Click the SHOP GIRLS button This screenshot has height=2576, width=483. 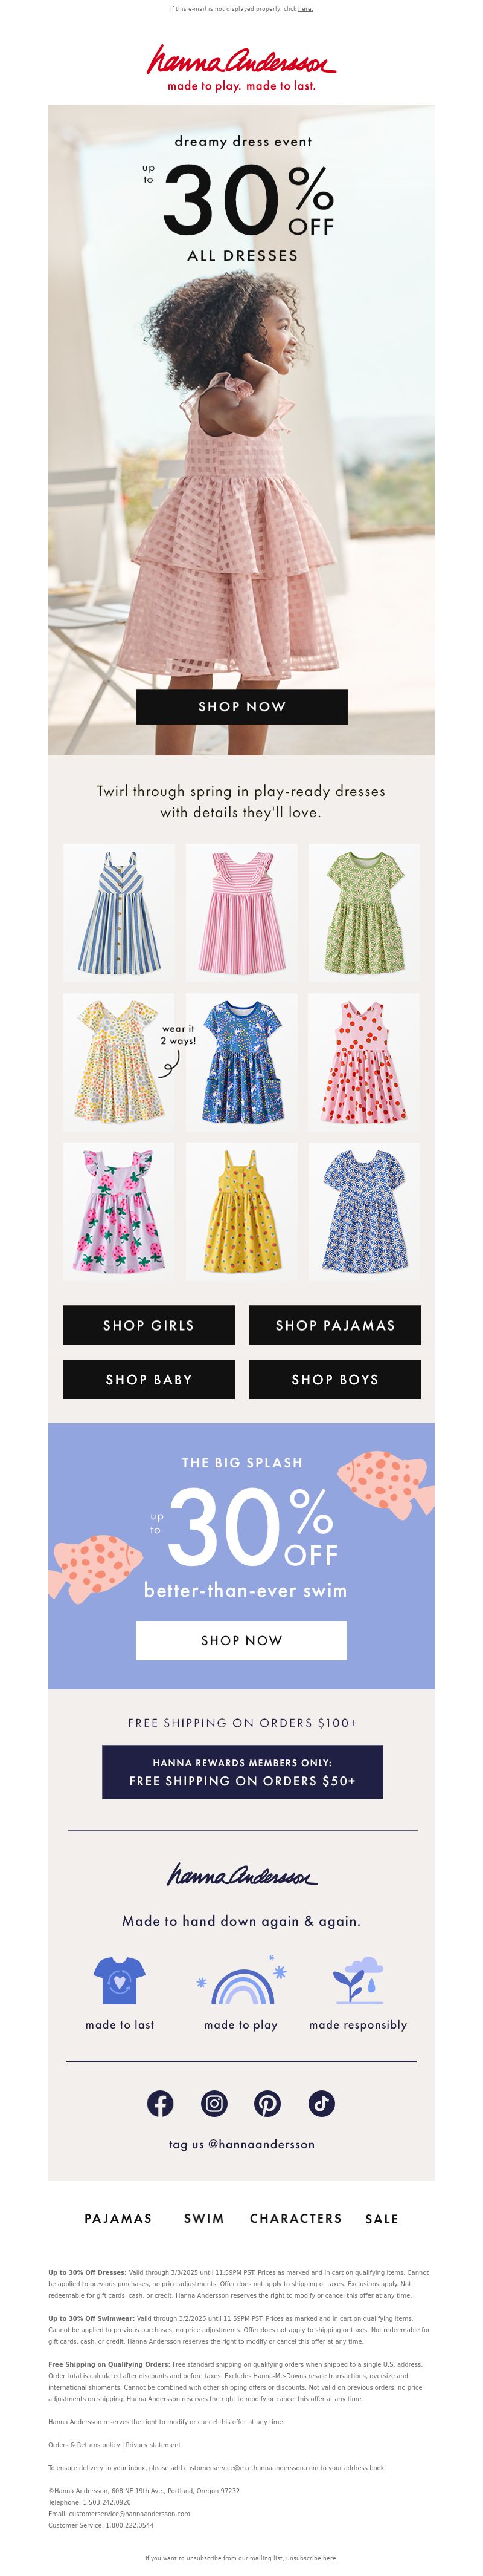click(x=149, y=1325)
